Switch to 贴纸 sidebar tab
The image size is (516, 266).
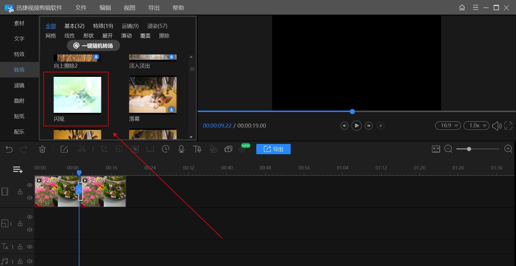point(19,116)
